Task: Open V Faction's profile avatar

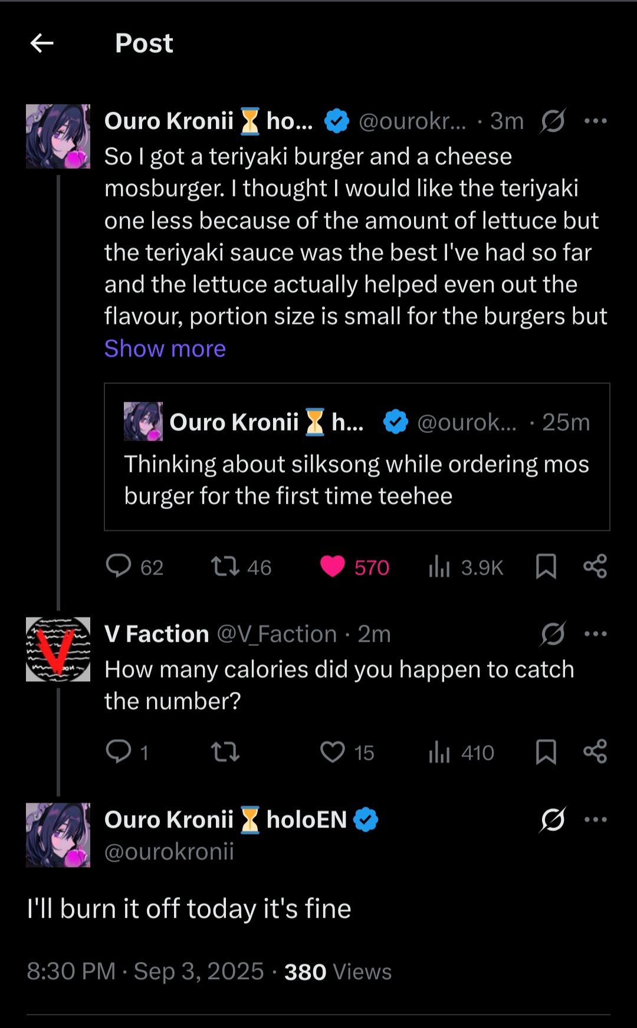Action: pos(58,649)
